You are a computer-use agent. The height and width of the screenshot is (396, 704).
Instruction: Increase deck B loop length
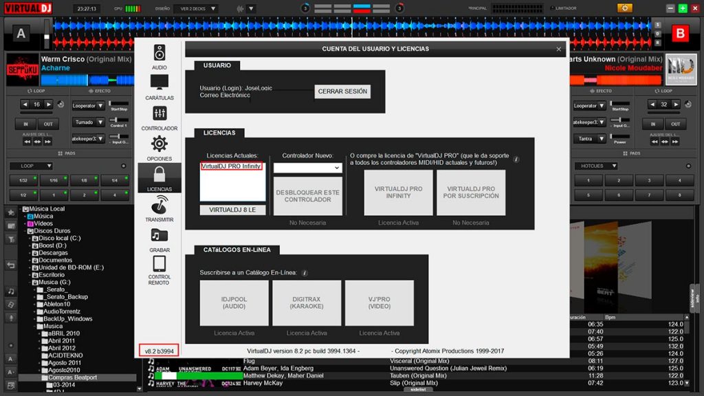675,104
